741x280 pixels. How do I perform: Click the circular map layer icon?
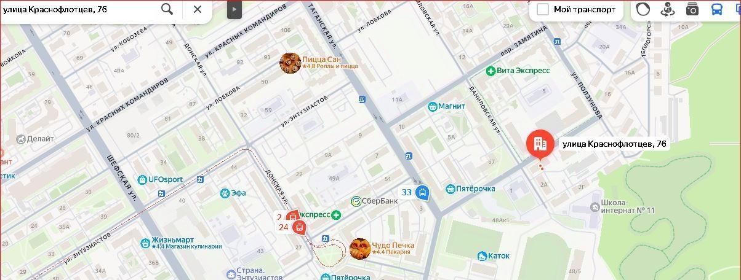643,9
